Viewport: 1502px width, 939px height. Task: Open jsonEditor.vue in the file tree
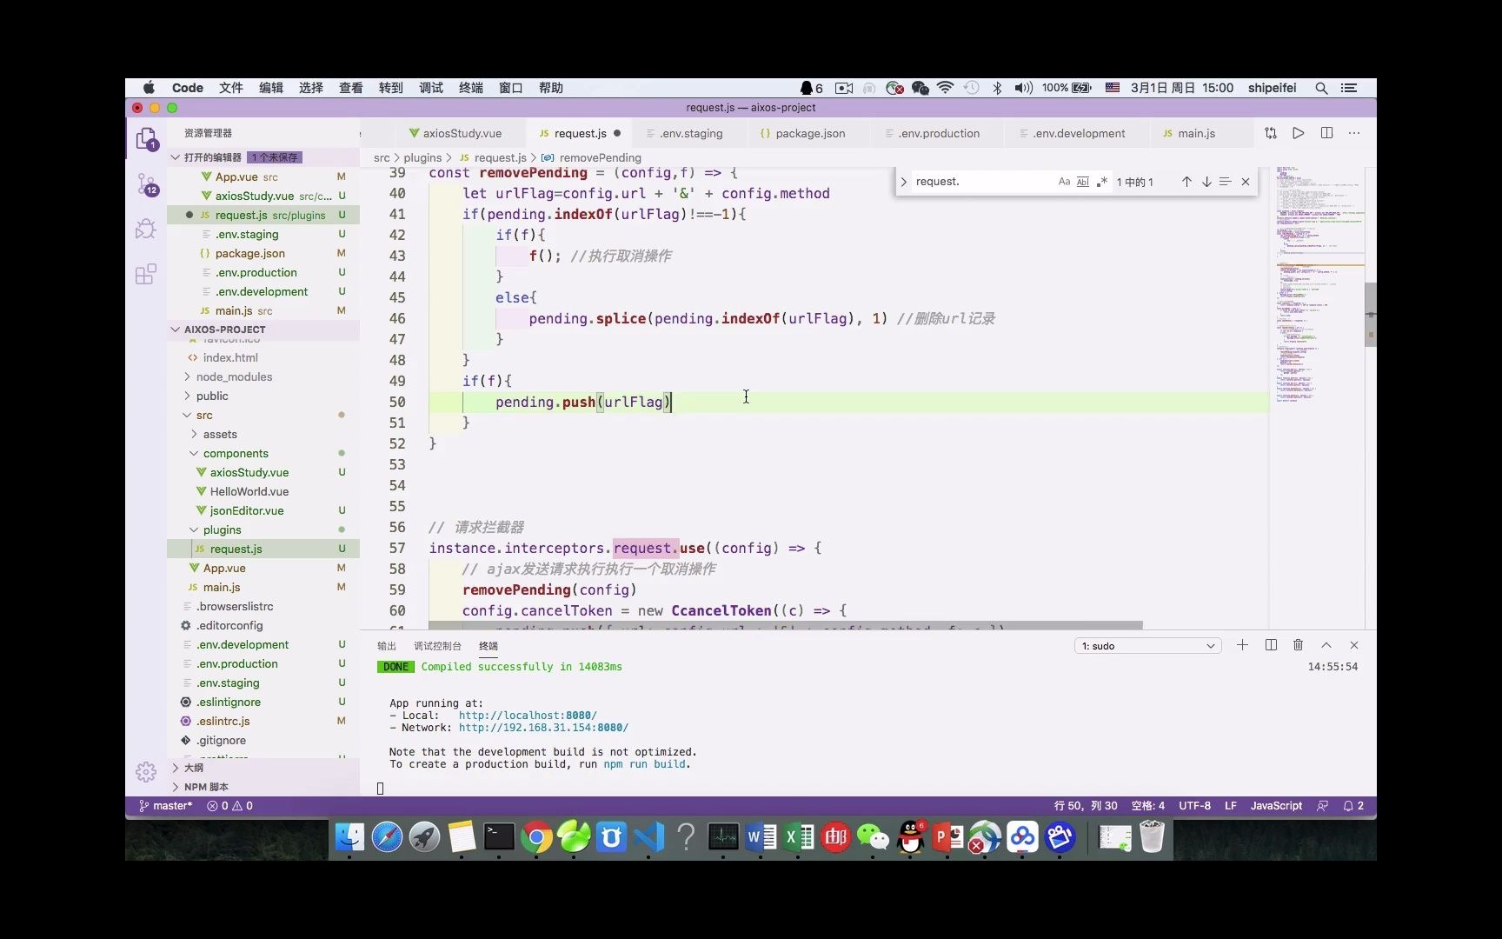247,510
